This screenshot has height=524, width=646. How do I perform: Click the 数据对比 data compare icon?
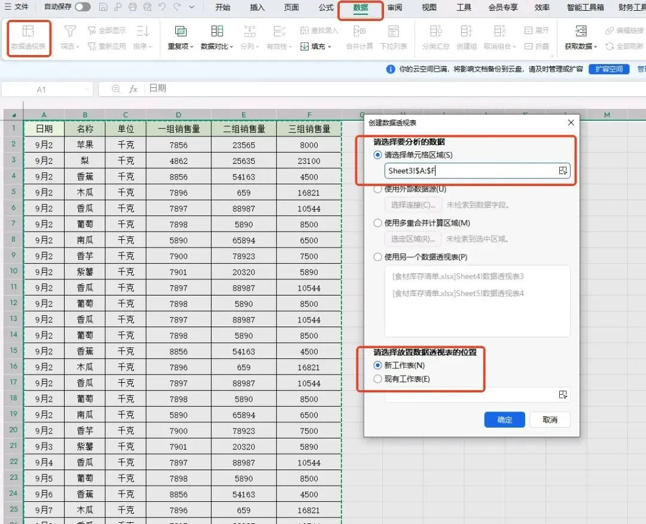click(x=217, y=31)
